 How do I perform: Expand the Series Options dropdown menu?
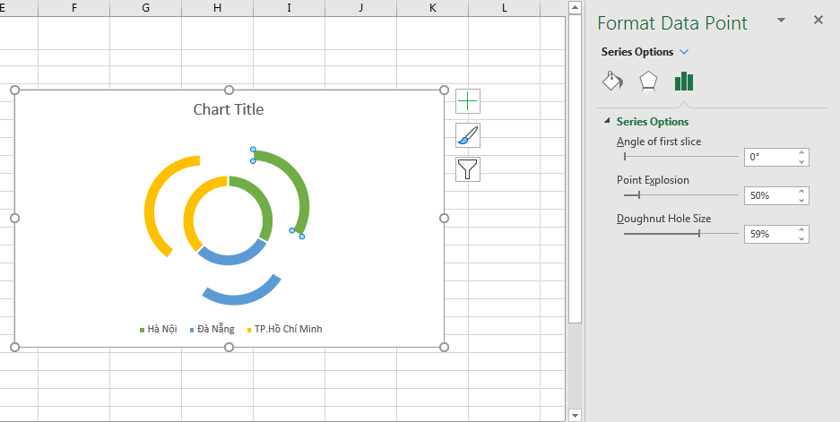[x=684, y=52]
